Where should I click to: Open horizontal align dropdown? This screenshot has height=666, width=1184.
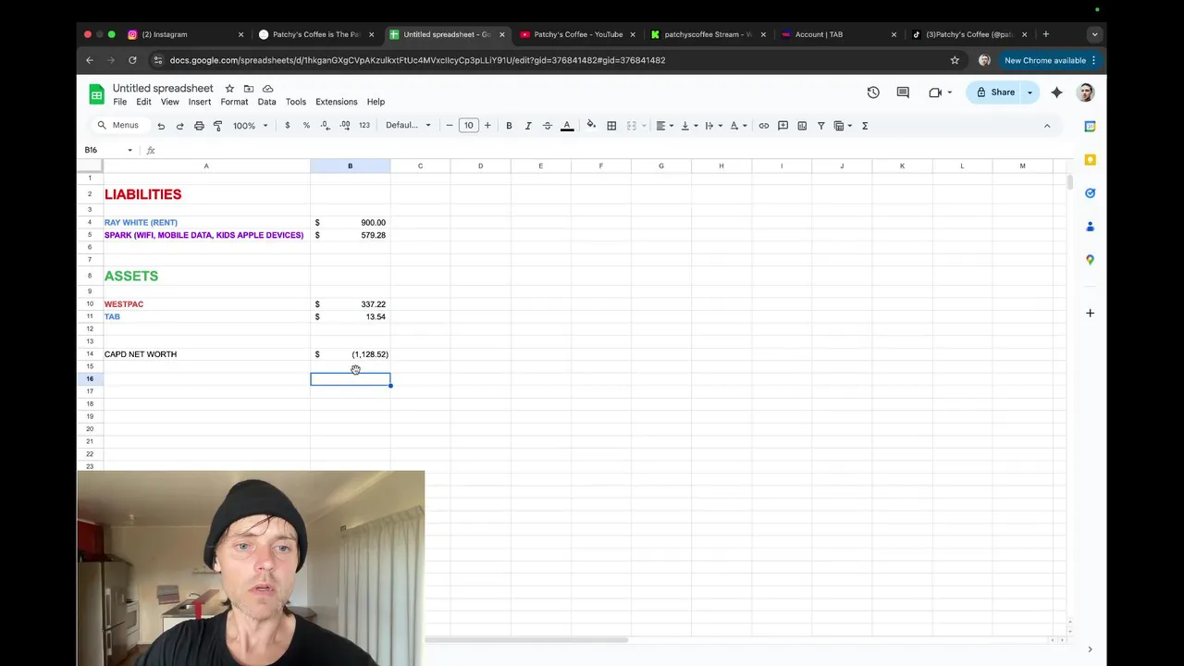point(663,126)
